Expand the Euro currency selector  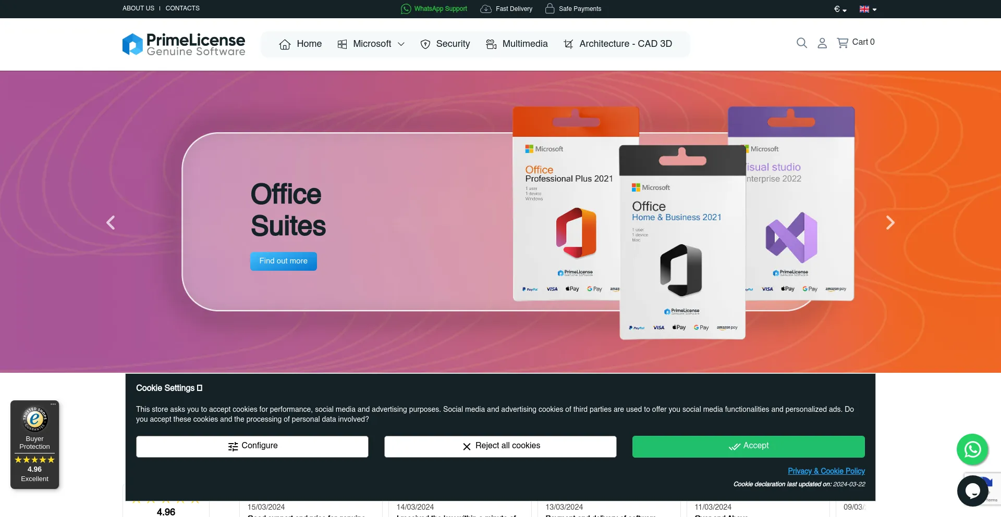(840, 9)
